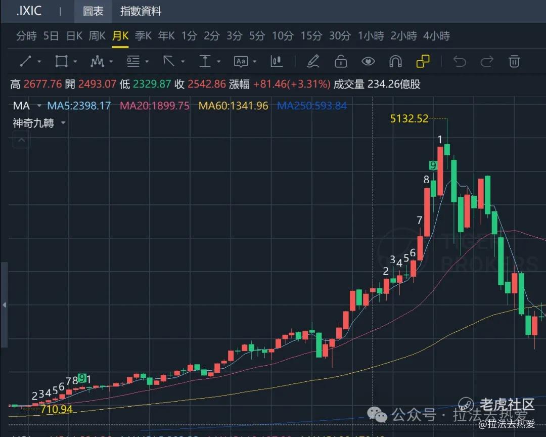546x437 pixels.
Task: Toggle the magnet snap mode
Action: point(395,61)
